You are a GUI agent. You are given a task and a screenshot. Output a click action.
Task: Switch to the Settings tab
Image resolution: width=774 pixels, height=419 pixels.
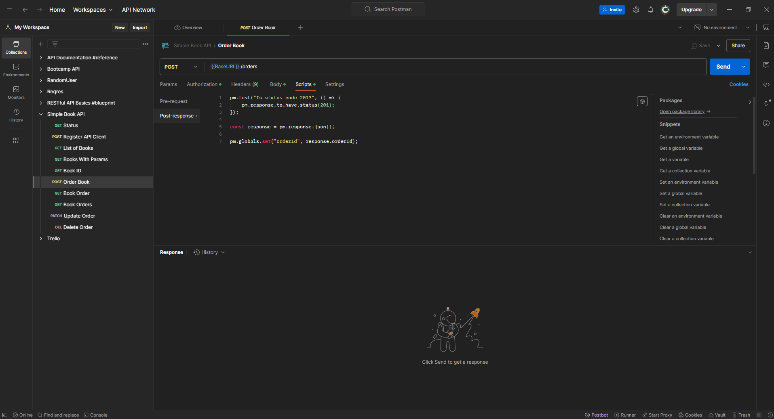tap(335, 84)
